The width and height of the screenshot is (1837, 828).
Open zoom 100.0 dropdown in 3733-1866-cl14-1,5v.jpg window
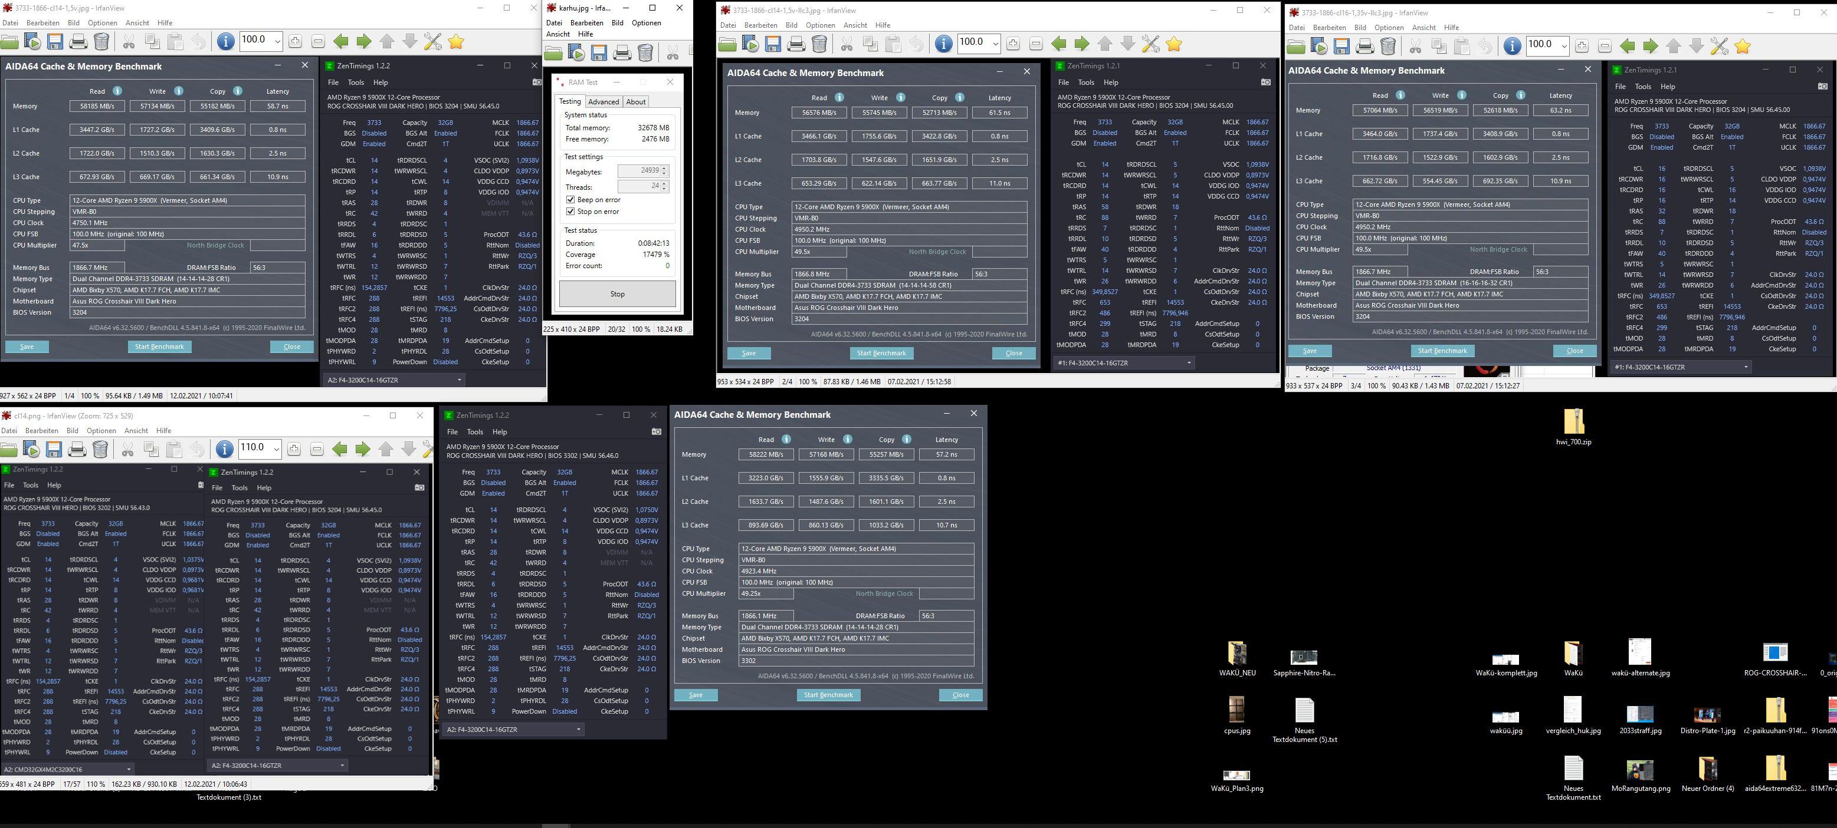tap(278, 42)
